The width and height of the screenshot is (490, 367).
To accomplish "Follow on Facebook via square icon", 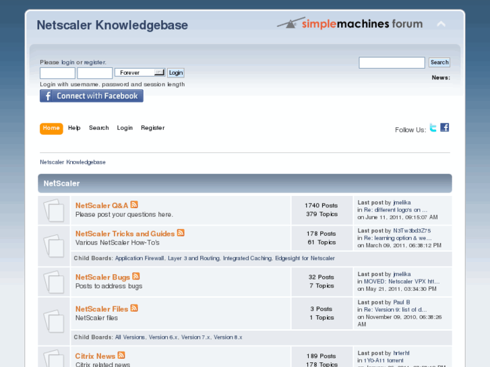I will 445,127.
